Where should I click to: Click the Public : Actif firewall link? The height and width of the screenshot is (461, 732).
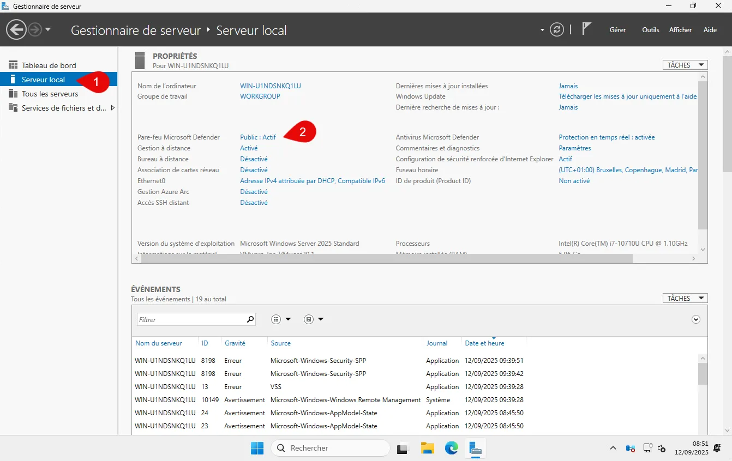(258, 137)
